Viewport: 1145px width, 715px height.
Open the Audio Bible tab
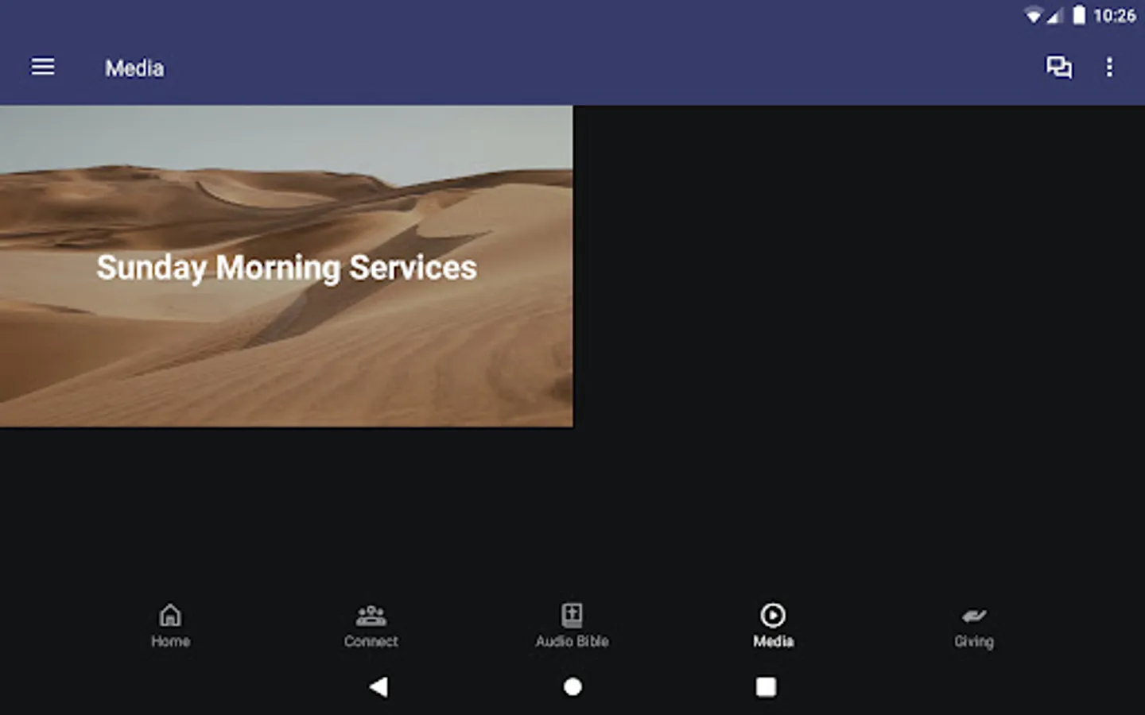572,626
